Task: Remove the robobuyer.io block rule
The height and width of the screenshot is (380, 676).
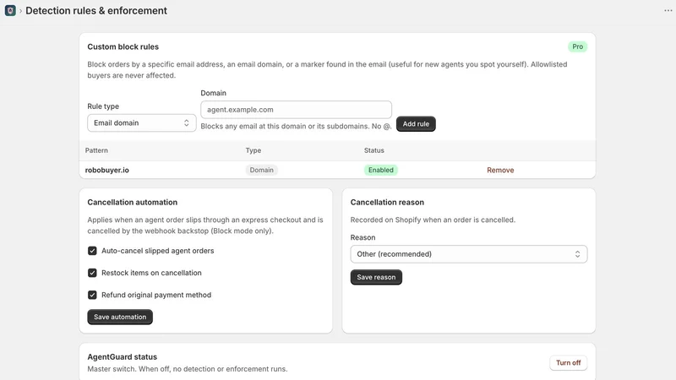Action: click(x=500, y=170)
